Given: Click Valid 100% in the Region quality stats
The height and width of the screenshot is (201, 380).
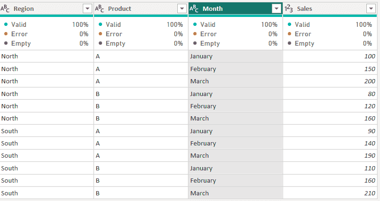Looking at the screenshot, I should point(46,24).
